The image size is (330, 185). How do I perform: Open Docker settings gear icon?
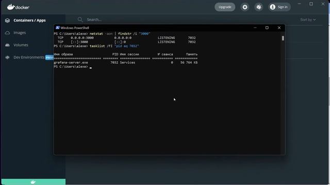(x=245, y=7)
